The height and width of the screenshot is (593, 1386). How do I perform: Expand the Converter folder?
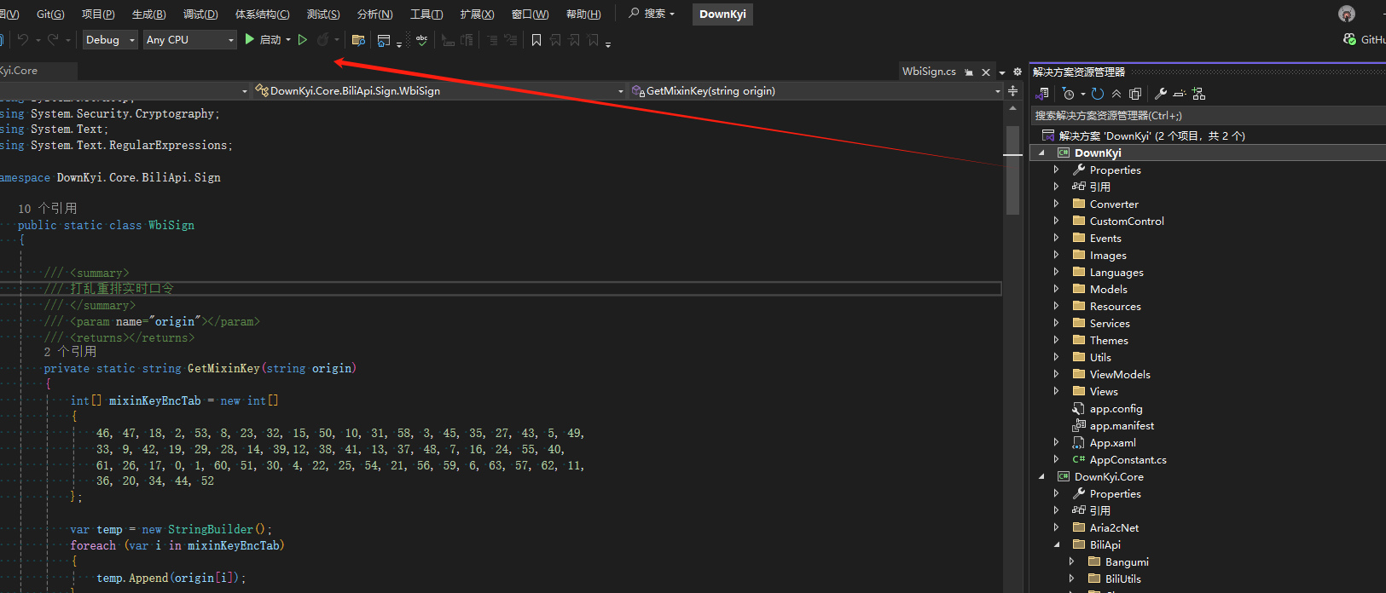click(1056, 204)
